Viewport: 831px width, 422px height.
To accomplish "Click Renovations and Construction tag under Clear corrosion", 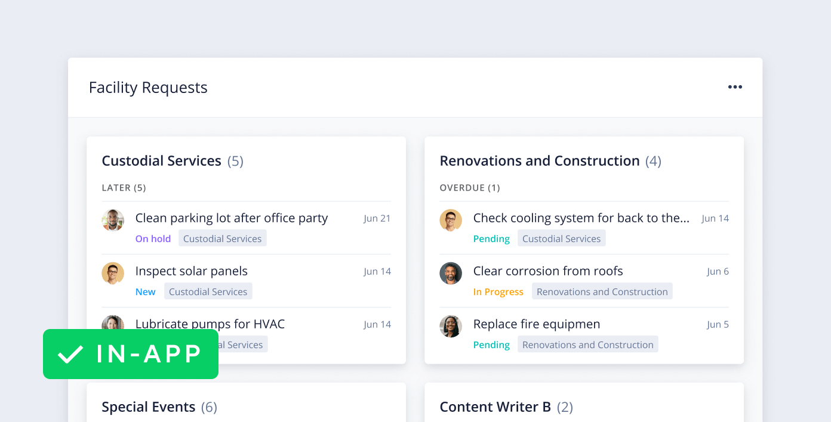I will tap(602, 291).
